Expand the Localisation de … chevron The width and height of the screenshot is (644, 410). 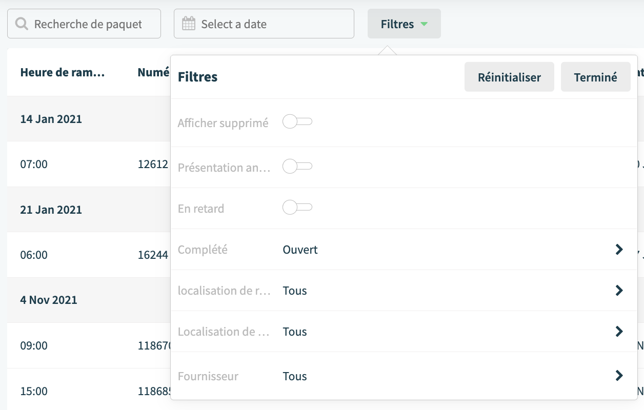pyautogui.click(x=619, y=332)
